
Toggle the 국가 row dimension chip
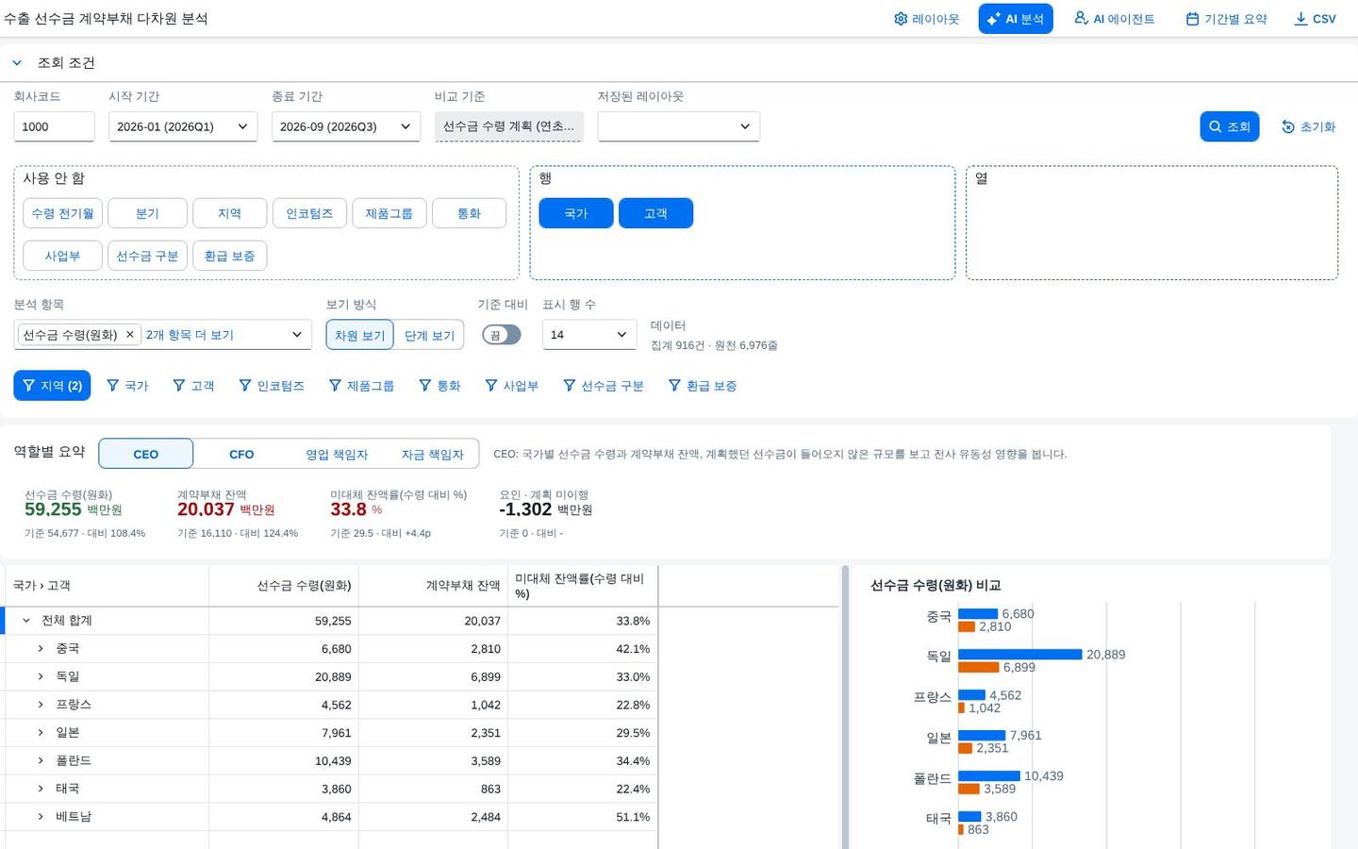576,213
